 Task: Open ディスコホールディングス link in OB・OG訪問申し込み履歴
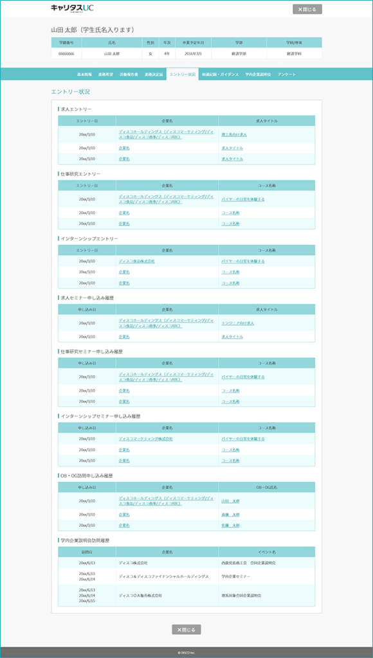pyautogui.click(x=167, y=501)
